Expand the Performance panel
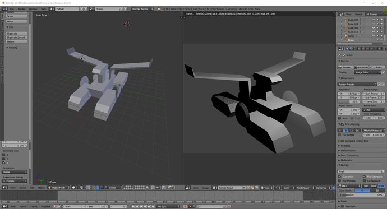 pyautogui.click(x=348, y=150)
